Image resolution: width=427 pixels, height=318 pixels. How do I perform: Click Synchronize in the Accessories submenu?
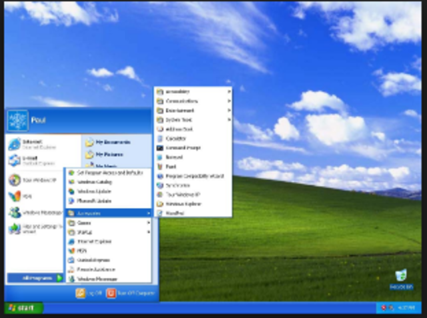(193, 185)
